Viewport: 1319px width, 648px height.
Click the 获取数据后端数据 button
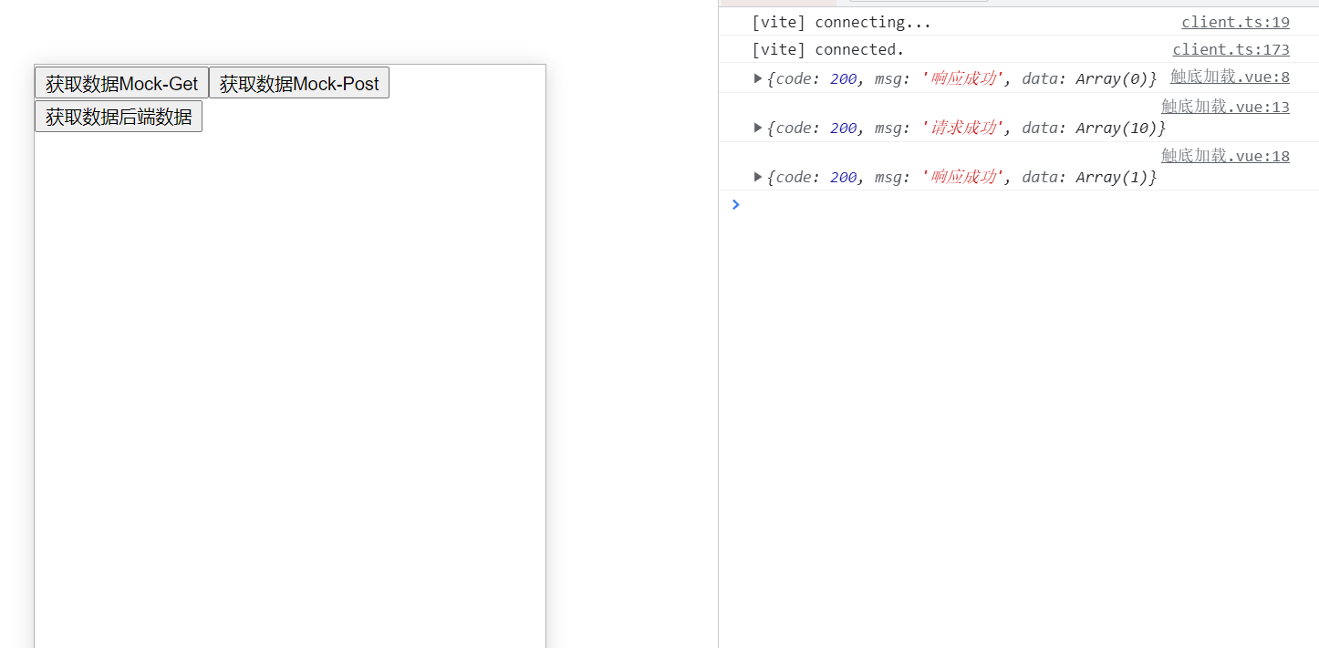[119, 117]
